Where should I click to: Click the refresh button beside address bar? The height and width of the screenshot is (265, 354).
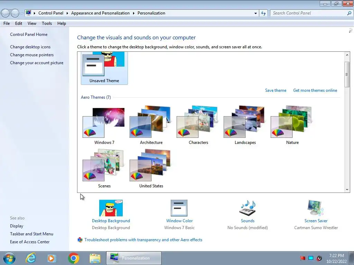263,13
